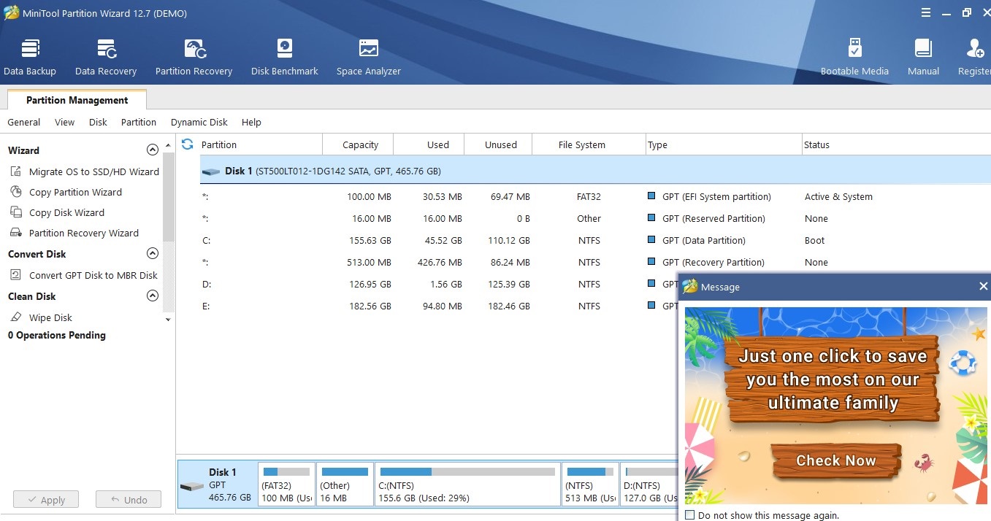The width and height of the screenshot is (991, 521).
Task: Refresh the partition list with the refresh icon
Action: click(188, 144)
